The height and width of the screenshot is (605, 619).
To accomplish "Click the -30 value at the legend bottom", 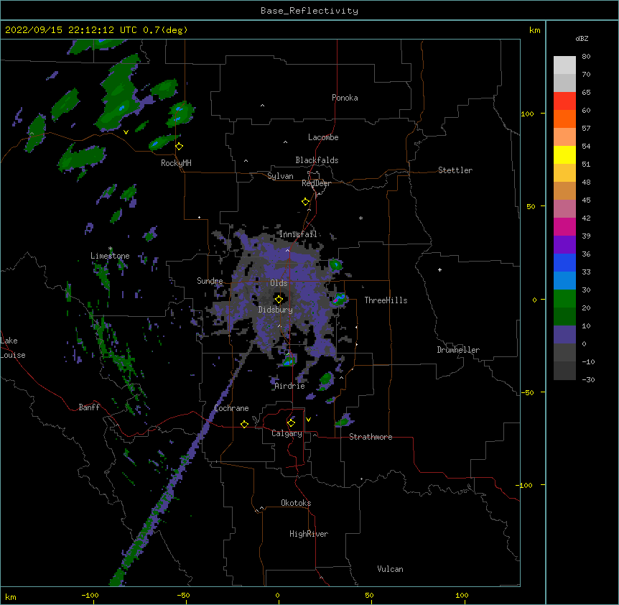I will (x=588, y=379).
